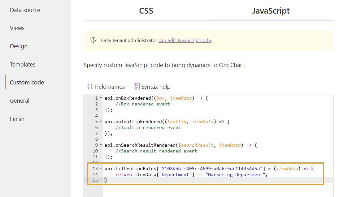Screen dimensions: 339x197
Task: Collapse the onSearchResultRendered fold arrow at line 9
Action: pyautogui.click(x=101, y=145)
